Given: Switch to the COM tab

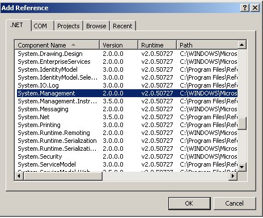Looking at the screenshot, I should click(x=43, y=26).
